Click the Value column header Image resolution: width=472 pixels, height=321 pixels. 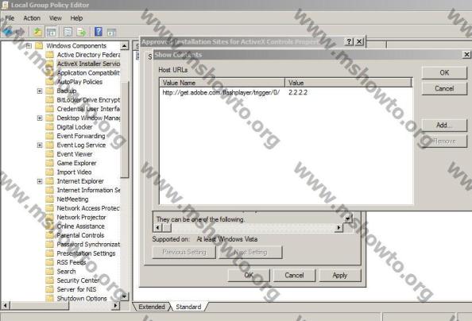pos(348,83)
